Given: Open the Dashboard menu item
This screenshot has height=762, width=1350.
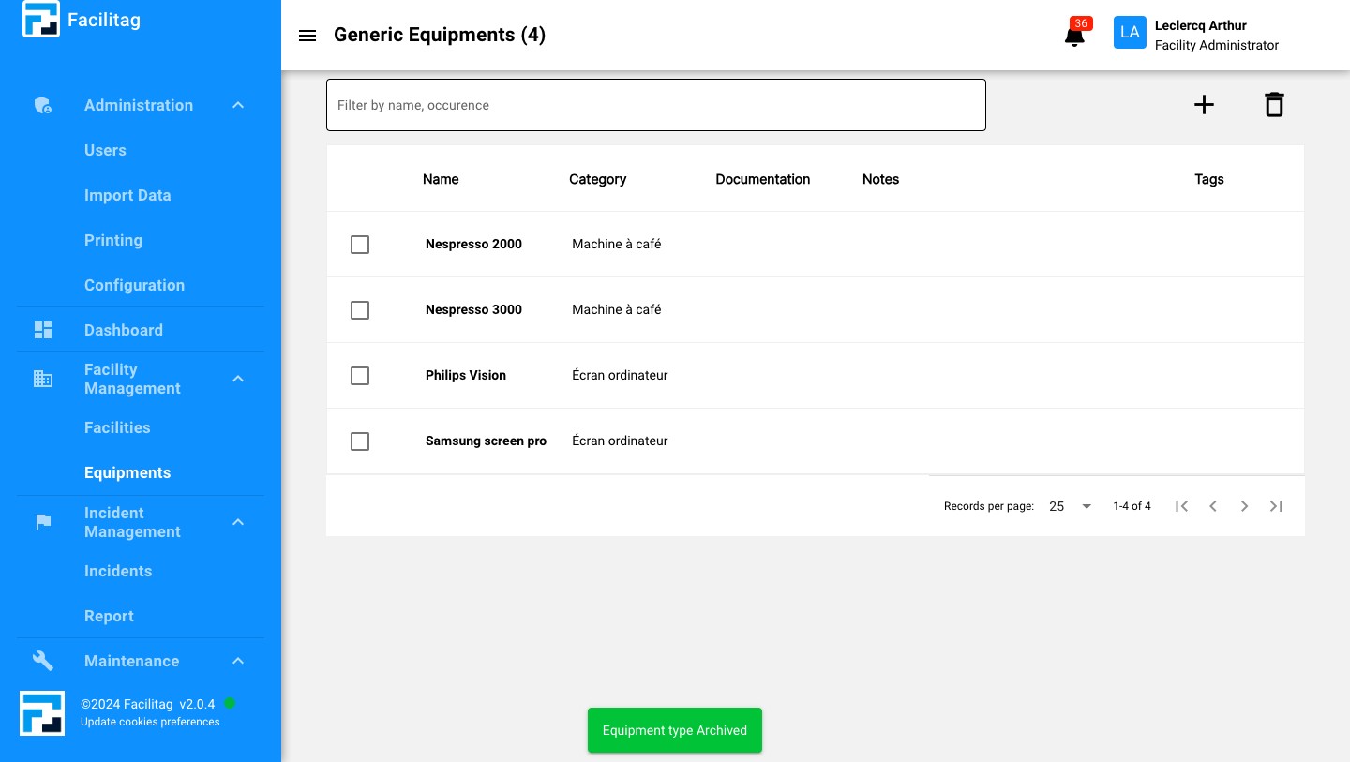Looking at the screenshot, I should pyautogui.click(x=124, y=330).
